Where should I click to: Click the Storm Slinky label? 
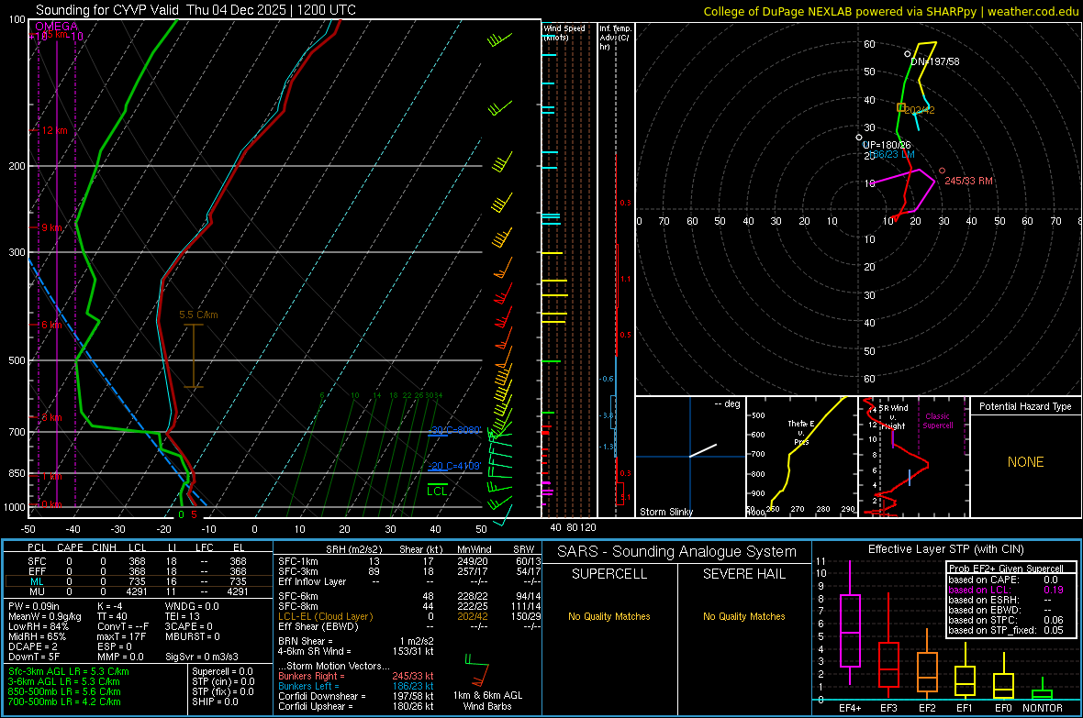(665, 512)
